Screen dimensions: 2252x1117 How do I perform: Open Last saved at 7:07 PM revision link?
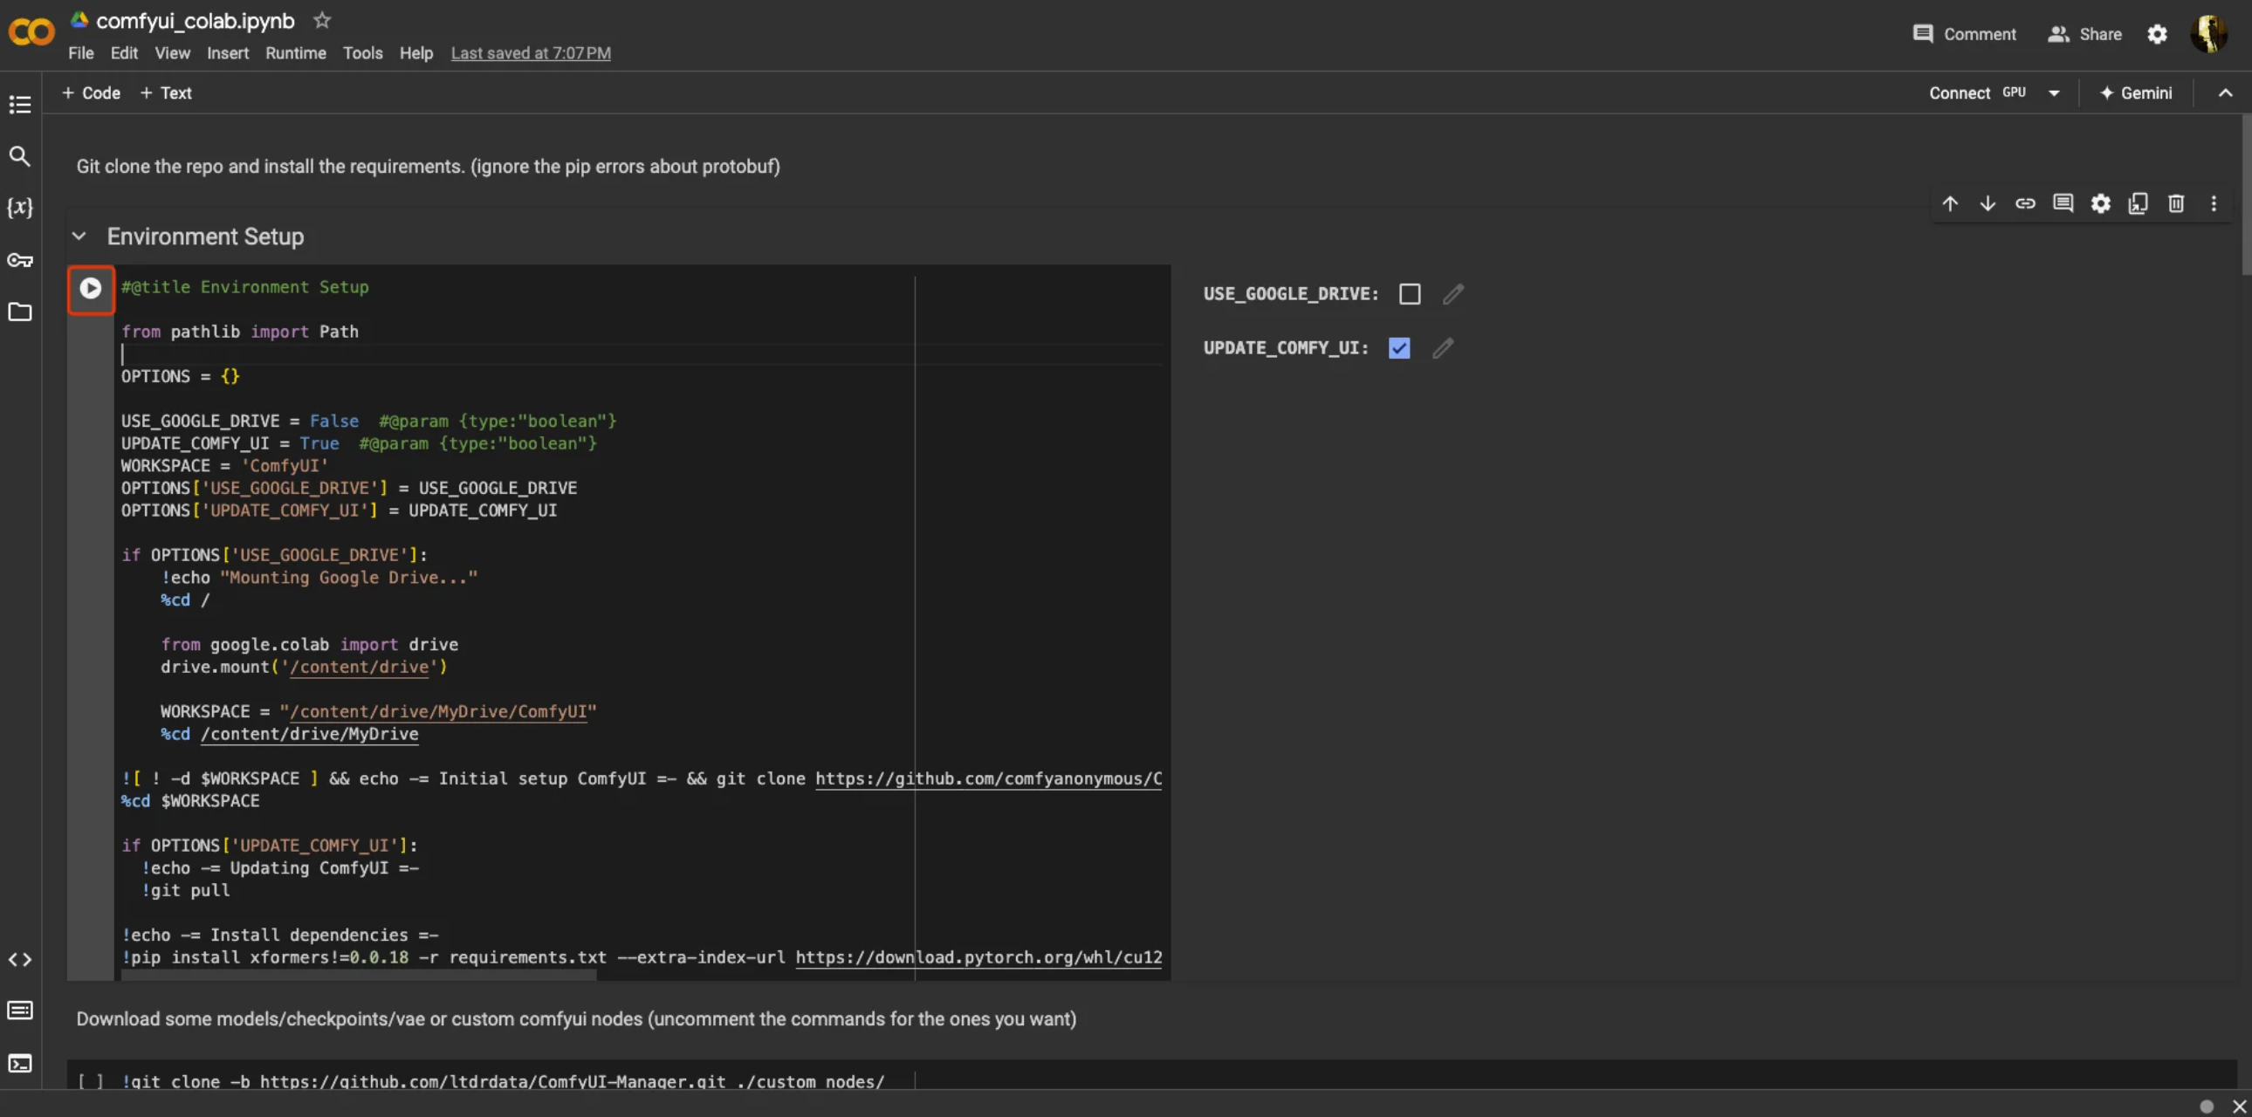531,53
